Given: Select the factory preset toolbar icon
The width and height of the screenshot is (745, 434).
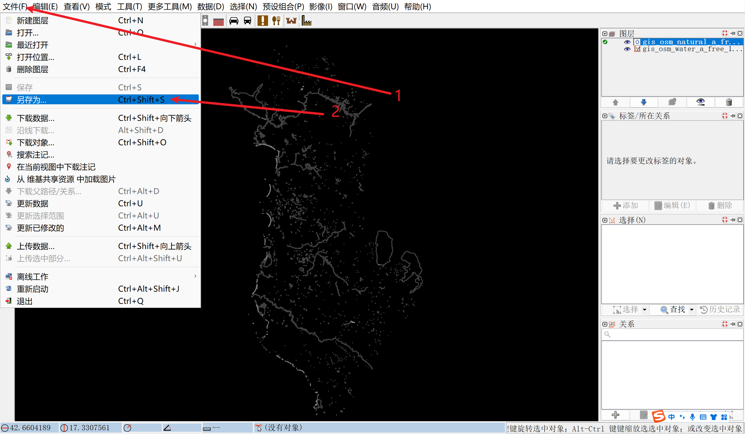Looking at the screenshot, I should click(306, 21).
